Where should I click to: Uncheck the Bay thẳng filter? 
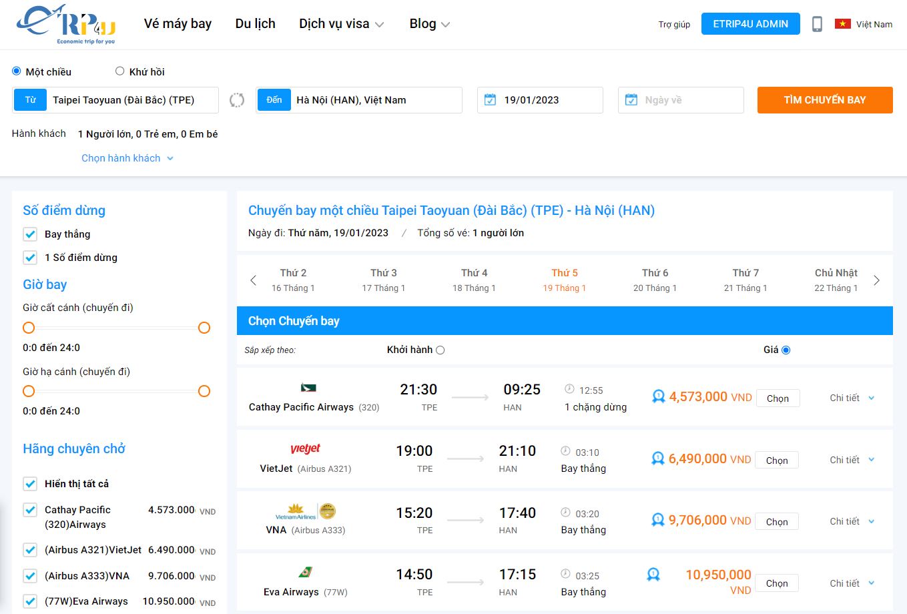[29, 234]
